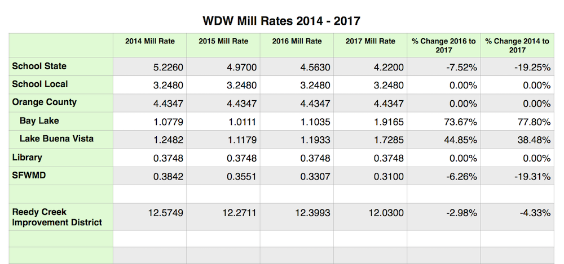Select the % Change 2014 to 2017 header
This screenshot has width=564, height=264.
517,46
